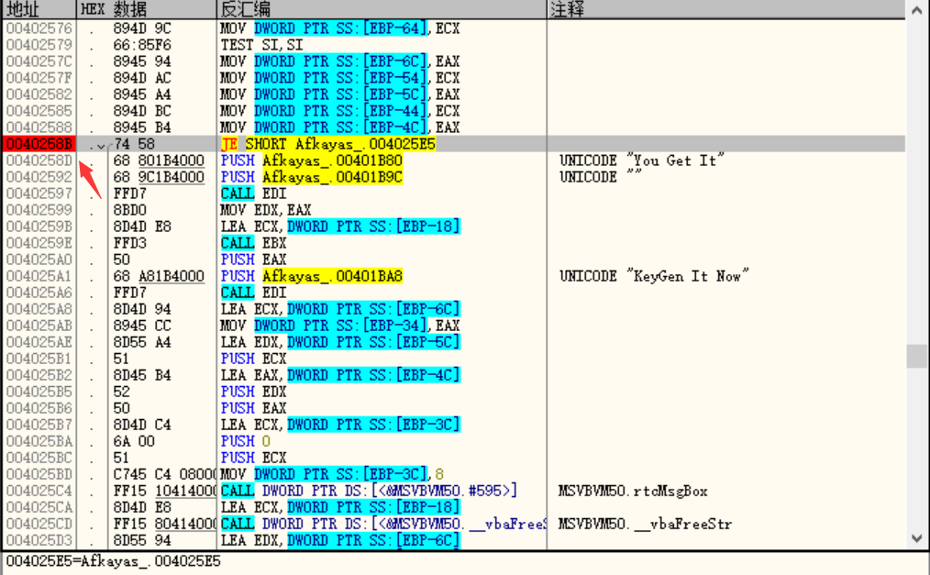Click MOV DWORD PTR SS:[EBP-44],ECX instruction
Screen dimensions: 930x575
pyautogui.click(x=340, y=111)
